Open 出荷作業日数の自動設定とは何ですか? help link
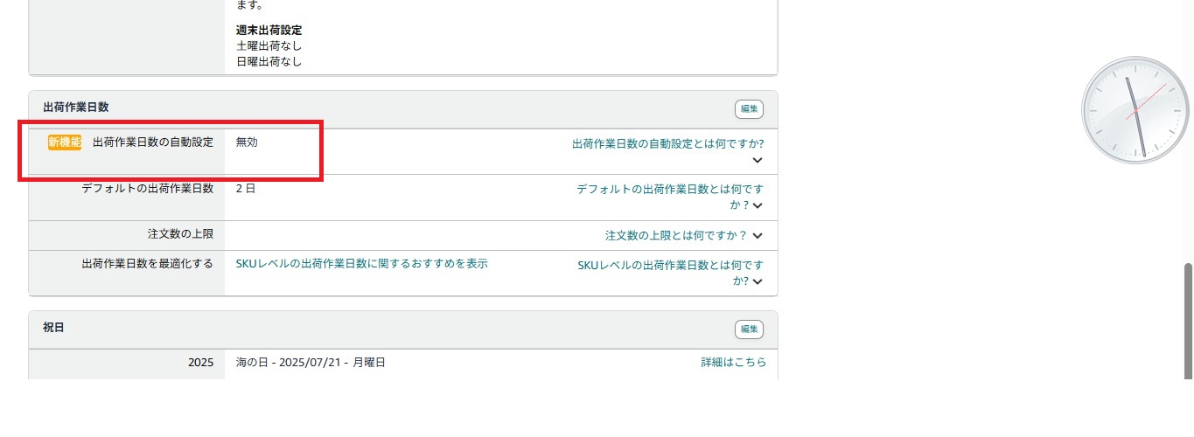This screenshot has height=437, width=1194. (667, 143)
